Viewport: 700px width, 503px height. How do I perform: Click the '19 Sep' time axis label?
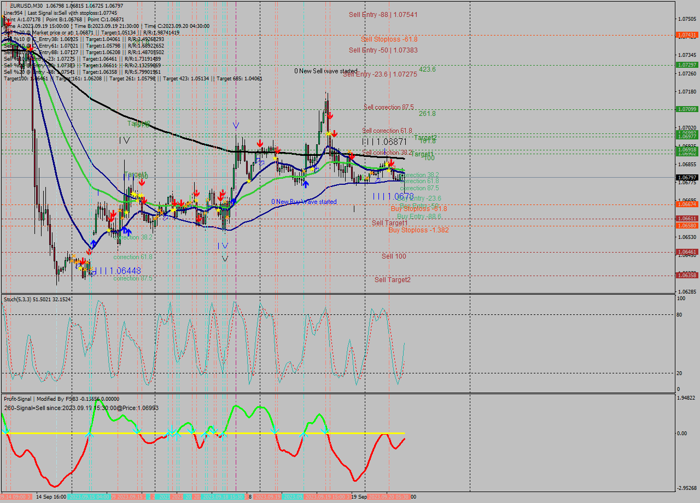coord(359,497)
